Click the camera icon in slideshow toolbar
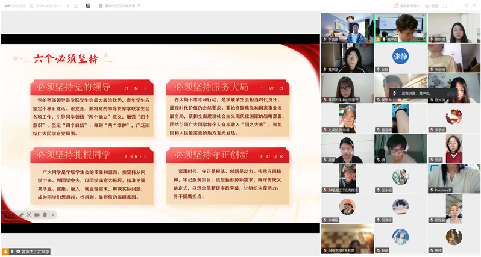 point(37,214)
